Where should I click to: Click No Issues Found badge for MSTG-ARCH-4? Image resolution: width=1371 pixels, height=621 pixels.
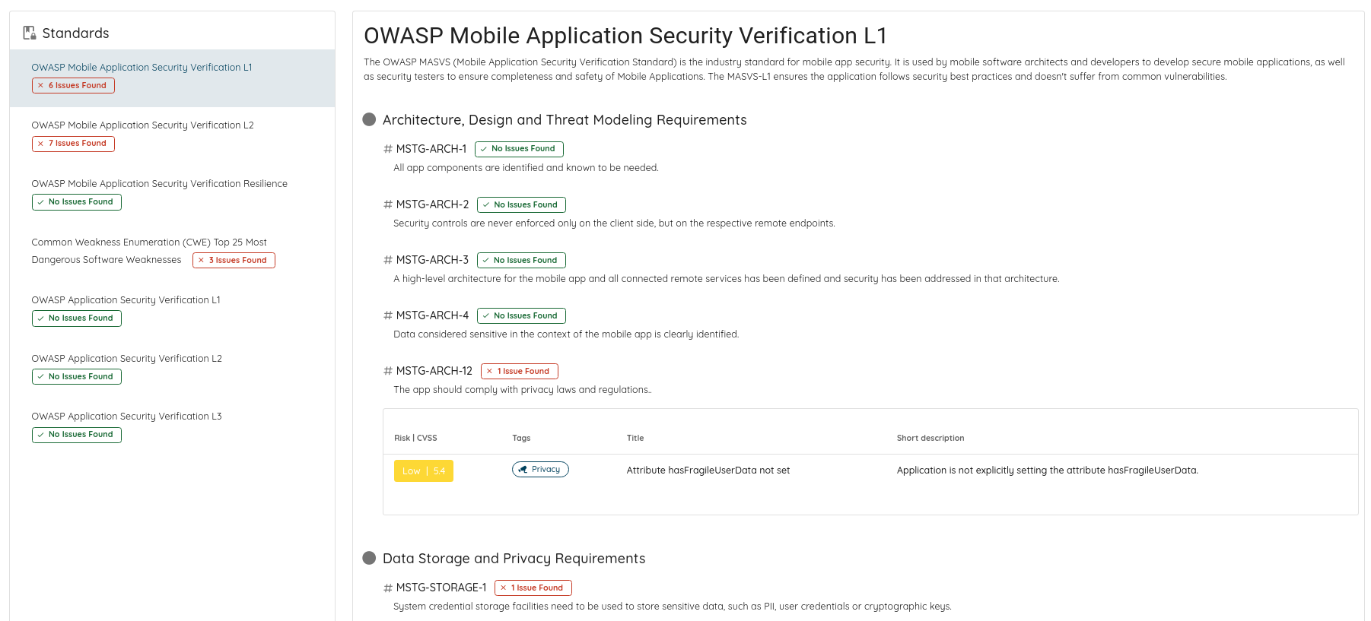[x=521, y=315]
